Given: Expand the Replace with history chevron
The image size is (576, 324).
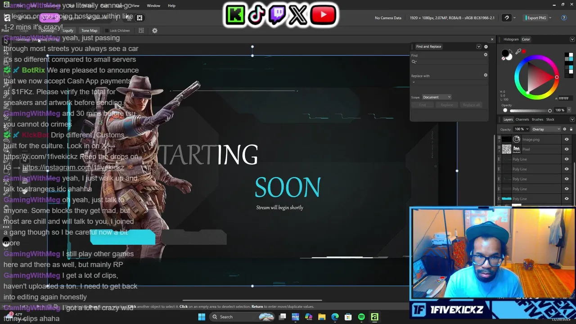Looking at the screenshot, I should [414, 82].
